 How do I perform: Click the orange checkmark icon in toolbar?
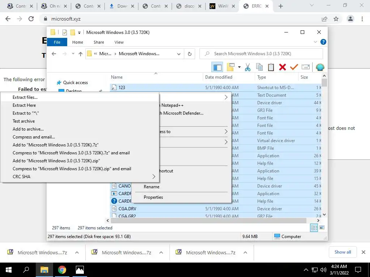coord(294,67)
